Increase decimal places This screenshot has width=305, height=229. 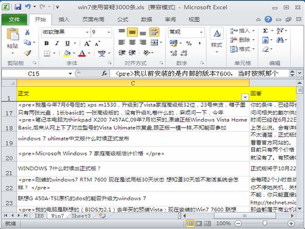point(173,53)
